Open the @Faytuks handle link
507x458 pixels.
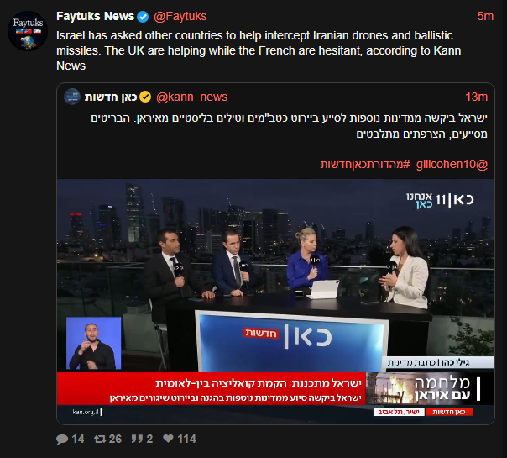click(180, 16)
